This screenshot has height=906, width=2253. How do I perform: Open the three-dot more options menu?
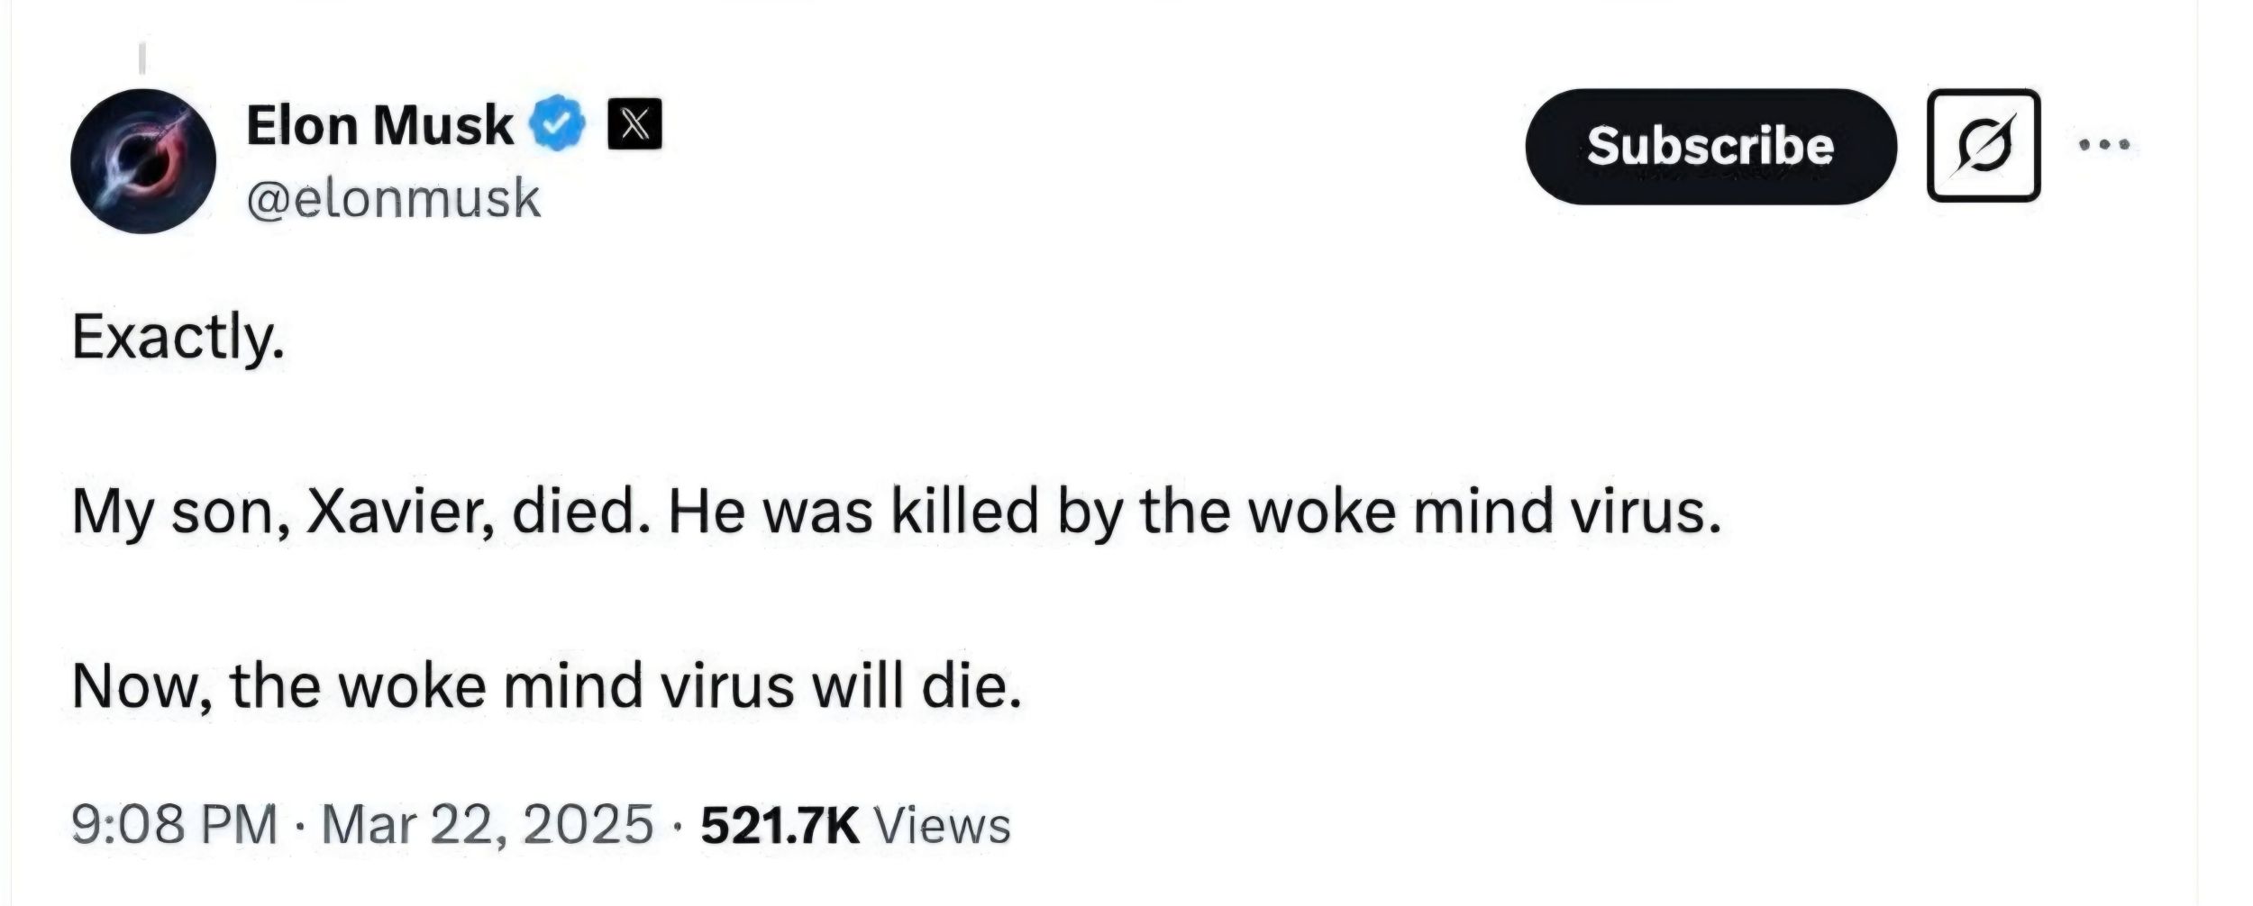click(x=2106, y=145)
